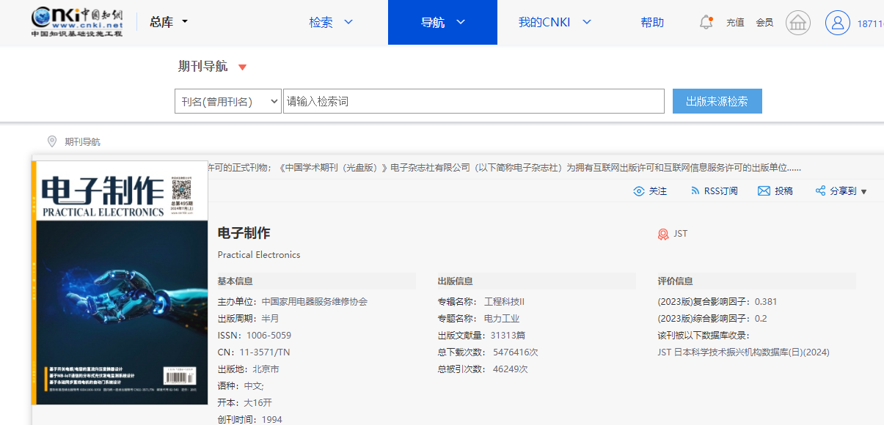Click the 关注 link

[x=658, y=191]
